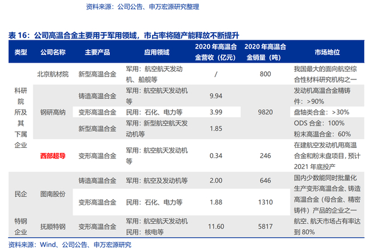The image size is (374, 249).
Task: Click revenue value '0.34'
Action: pos(216,155)
